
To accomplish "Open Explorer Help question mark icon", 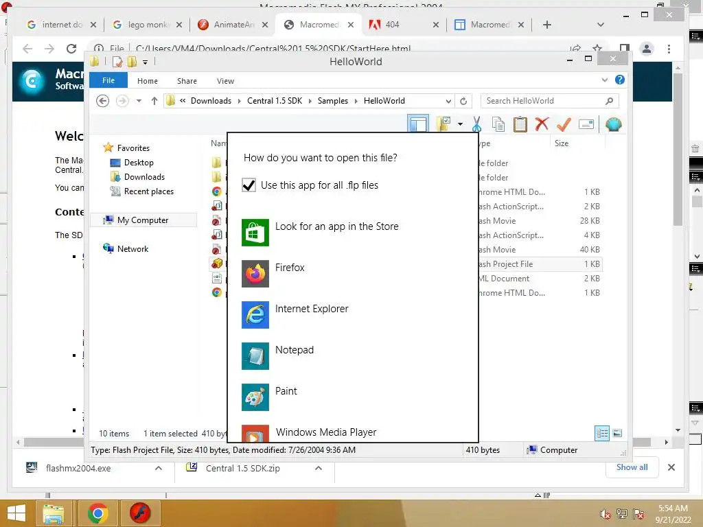I will 620,80.
